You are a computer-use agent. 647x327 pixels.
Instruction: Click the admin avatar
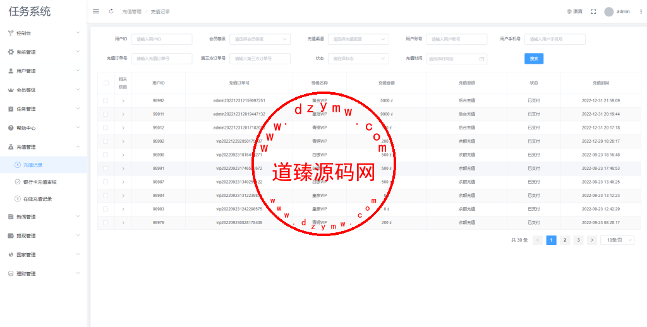tap(608, 11)
